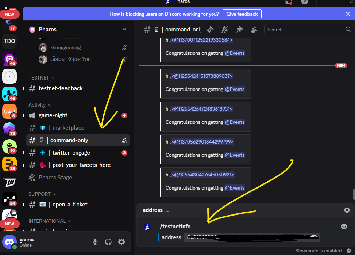
Task: Dismiss the blocking users feedback banner
Action: [x=348, y=14]
